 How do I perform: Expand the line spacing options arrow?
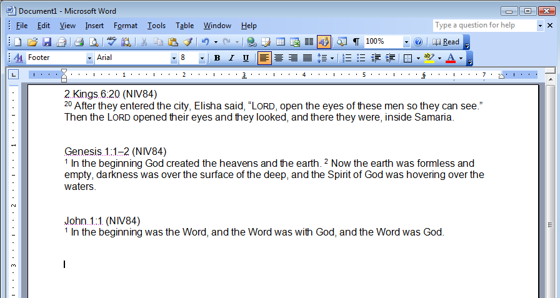[332, 58]
